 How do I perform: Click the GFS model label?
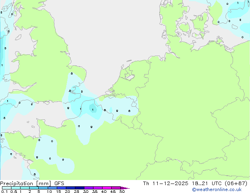[59, 183]
